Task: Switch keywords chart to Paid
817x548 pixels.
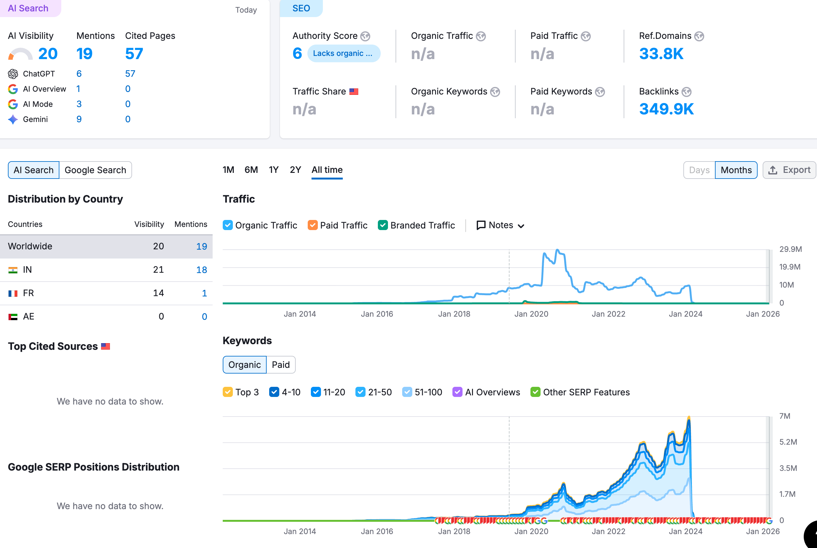Action: coord(281,365)
